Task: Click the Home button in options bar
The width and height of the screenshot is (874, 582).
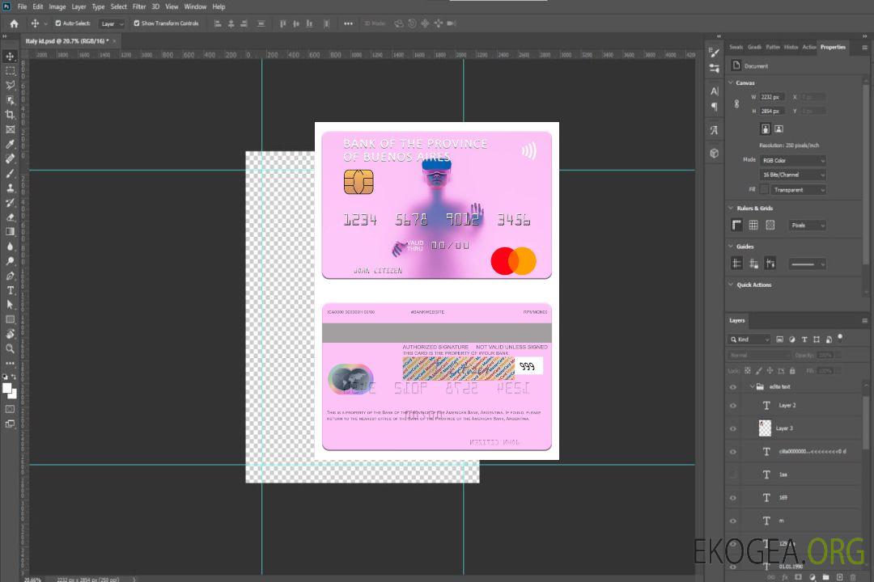Action: tap(14, 23)
